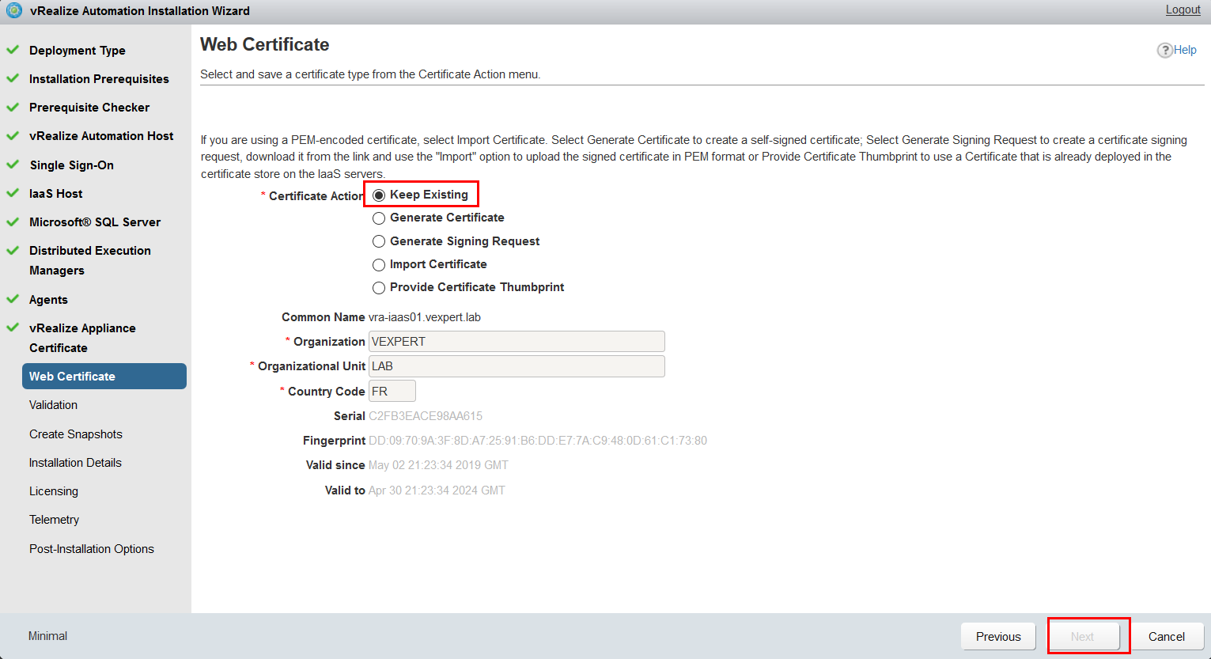Click the Organizational Unit field containing LAB
Screen dimensions: 1211x659
coord(517,366)
